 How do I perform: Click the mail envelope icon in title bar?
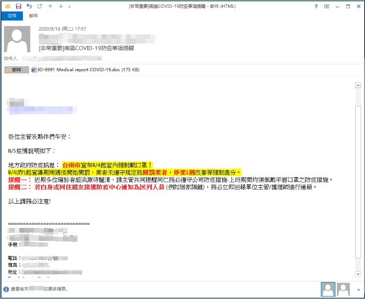point(7,6)
